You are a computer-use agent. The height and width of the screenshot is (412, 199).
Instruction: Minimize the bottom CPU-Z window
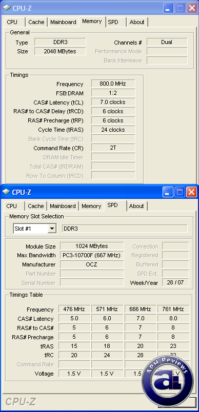[x=168, y=192]
